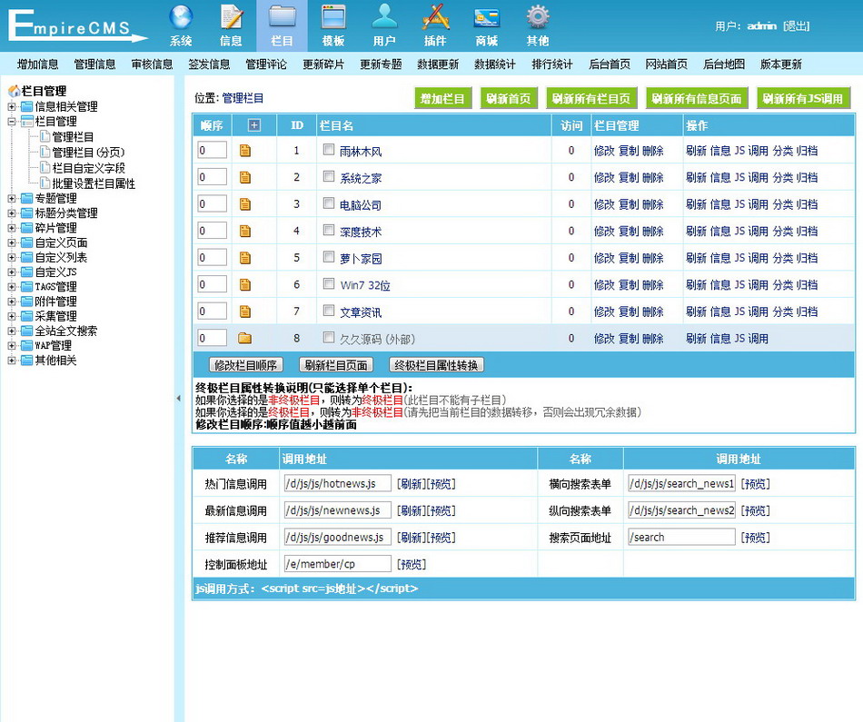Click the 刷新所有JS调用 button
Viewport: 863px width, 722px height.
pos(804,98)
